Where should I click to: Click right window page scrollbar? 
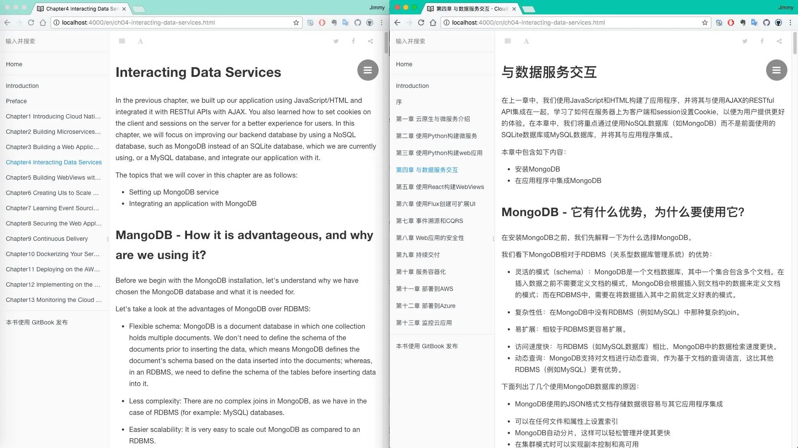point(795,43)
